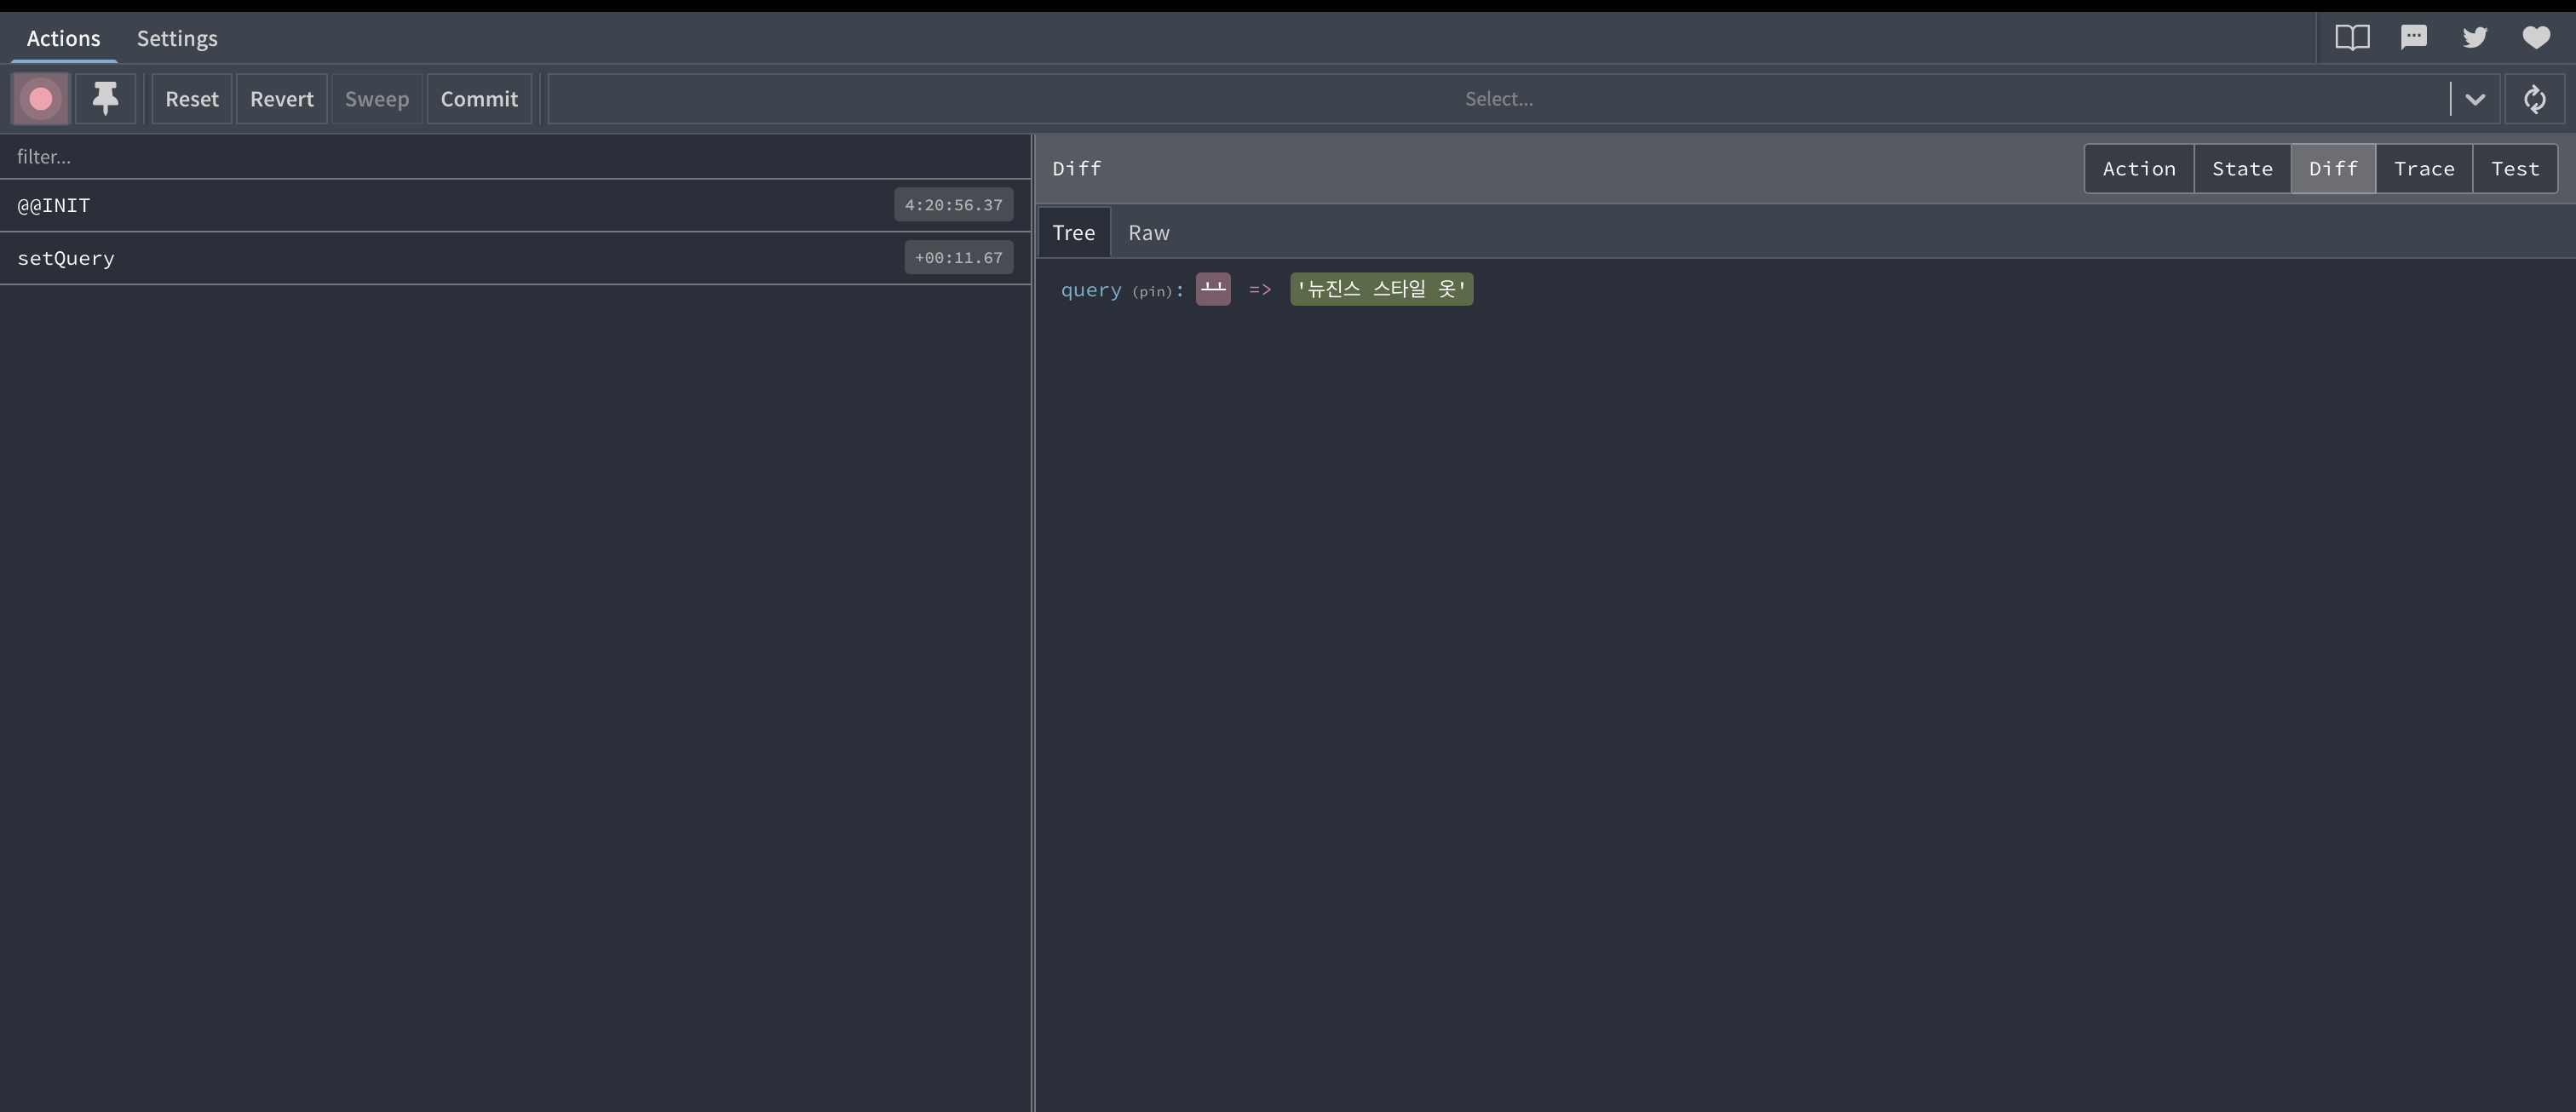Open the chat feedback icon
This screenshot has height=1112, width=2576.
tap(2414, 38)
